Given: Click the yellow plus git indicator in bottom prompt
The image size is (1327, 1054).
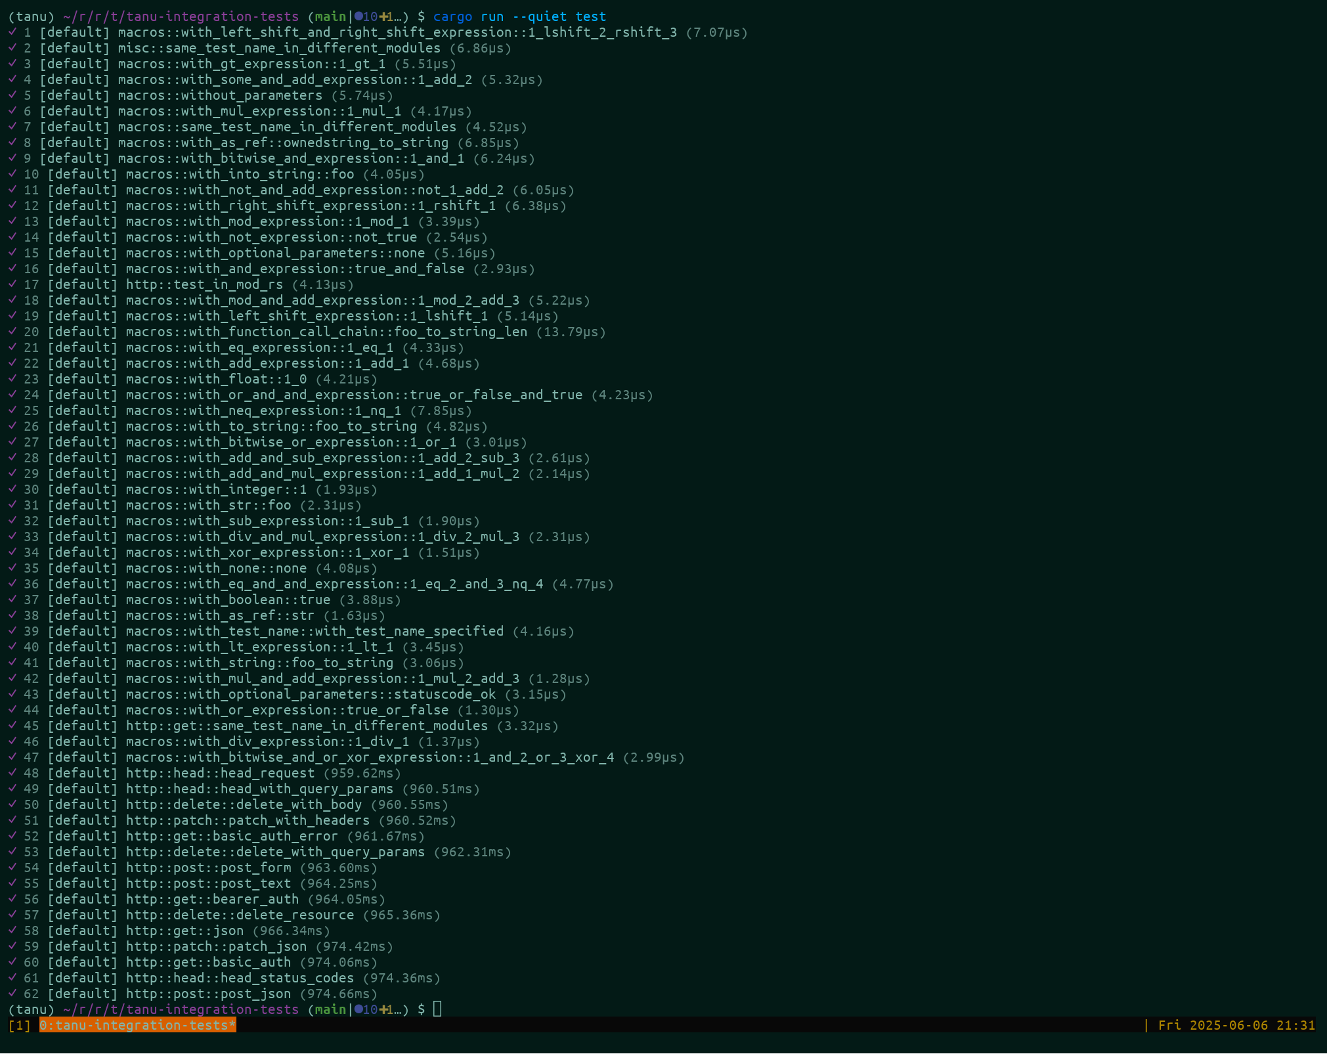Looking at the screenshot, I should (x=383, y=1009).
